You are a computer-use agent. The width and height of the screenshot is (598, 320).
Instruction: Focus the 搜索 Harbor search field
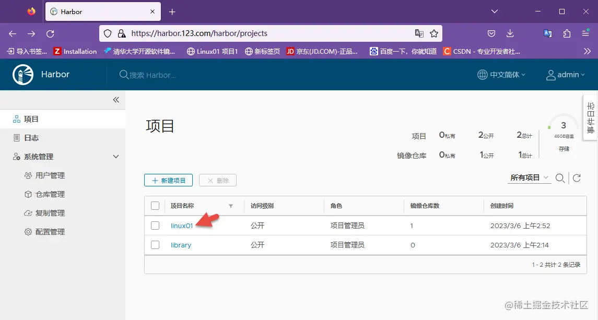(x=153, y=75)
